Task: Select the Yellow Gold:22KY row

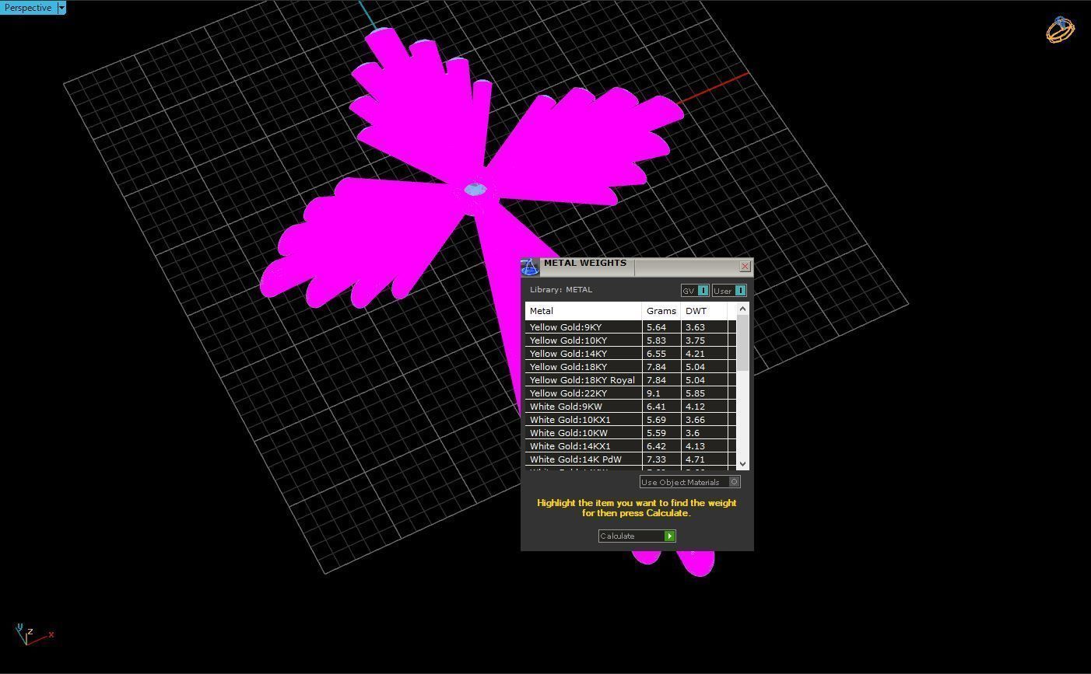Action: (x=630, y=393)
